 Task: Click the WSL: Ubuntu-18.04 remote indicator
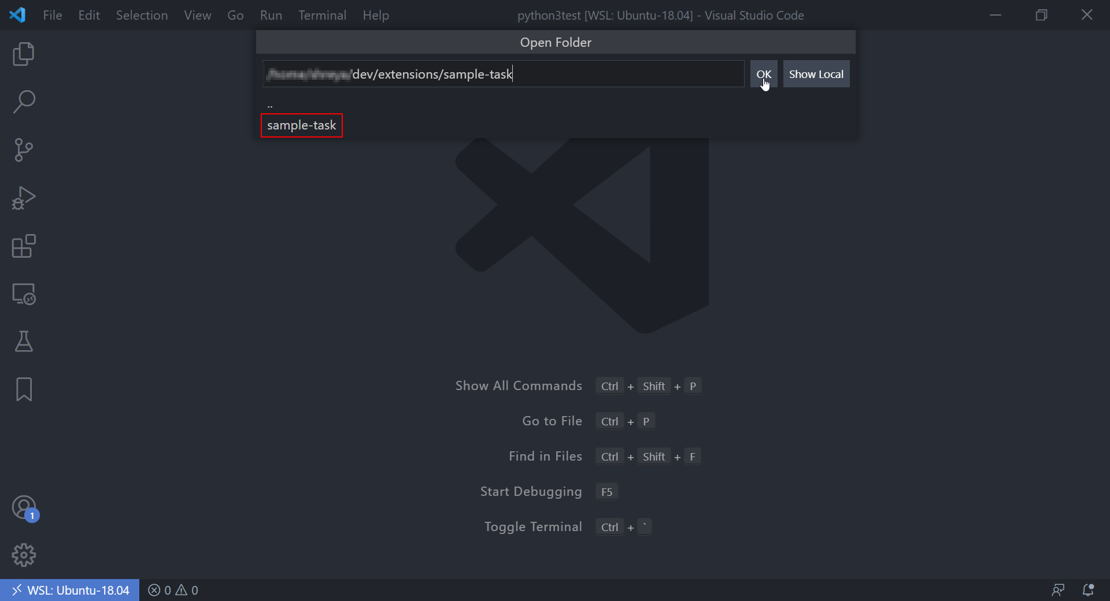70,590
